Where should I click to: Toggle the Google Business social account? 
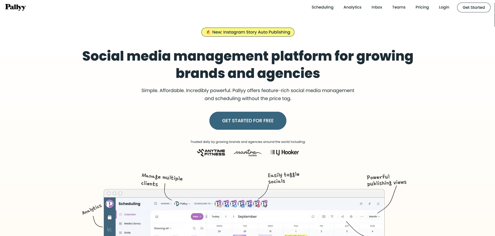(x=249, y=204)
